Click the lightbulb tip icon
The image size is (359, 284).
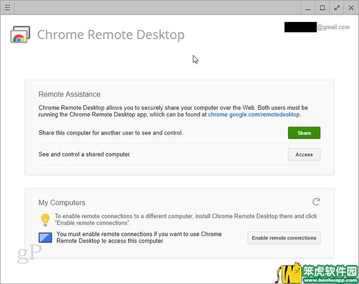45,220
